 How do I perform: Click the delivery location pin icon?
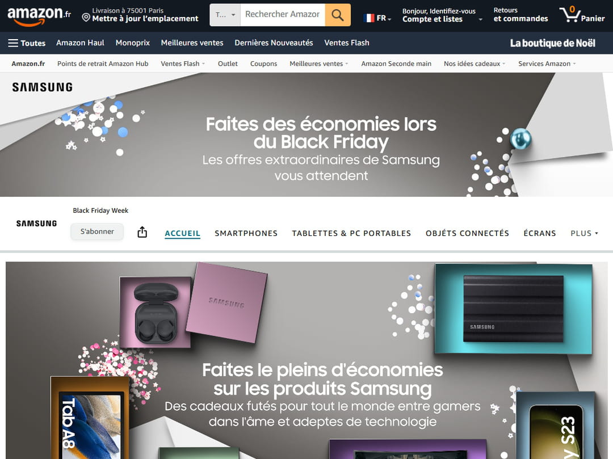pyautogui.click(x=86, y=18)
